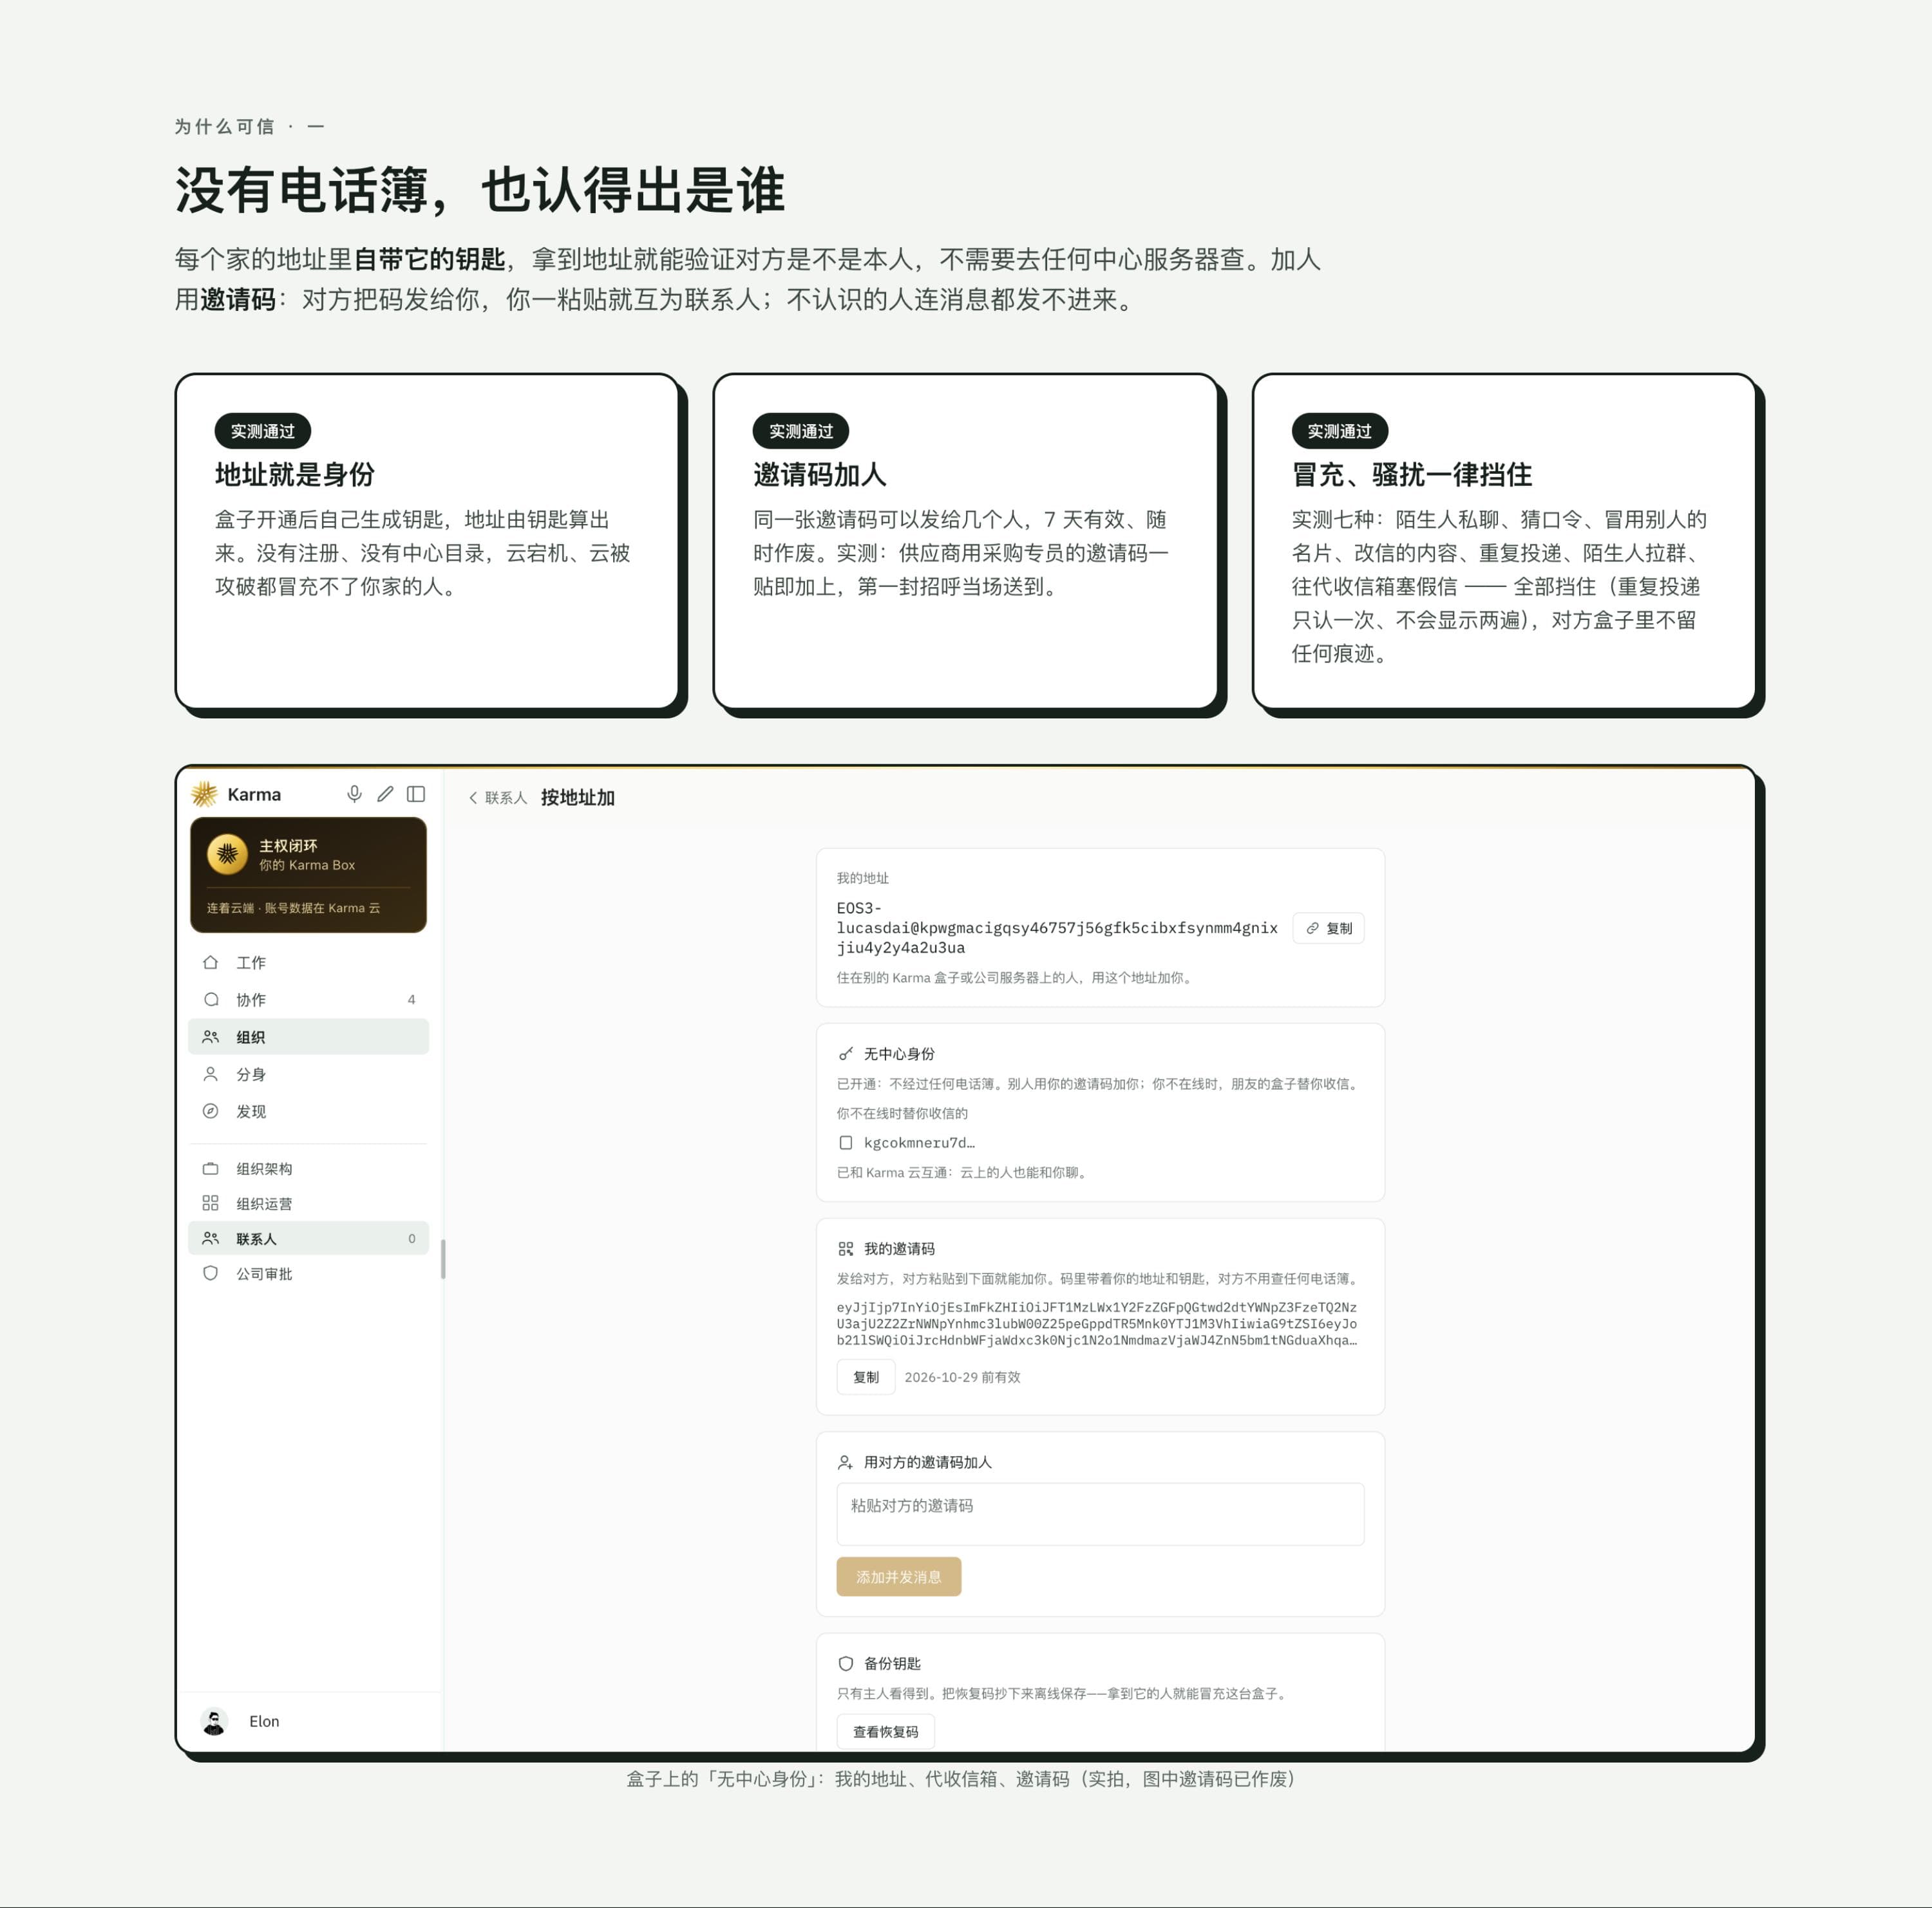Click the 主权闭环 Karma Box card
Image resolution: width=1932 pixels, height=1908 pixels.
pos(308,875)
